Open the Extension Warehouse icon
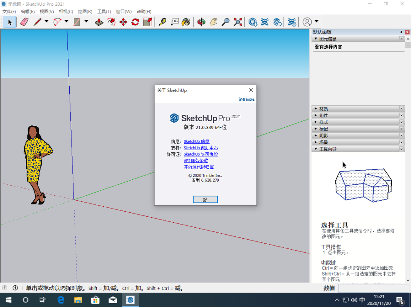 (265, 22)
